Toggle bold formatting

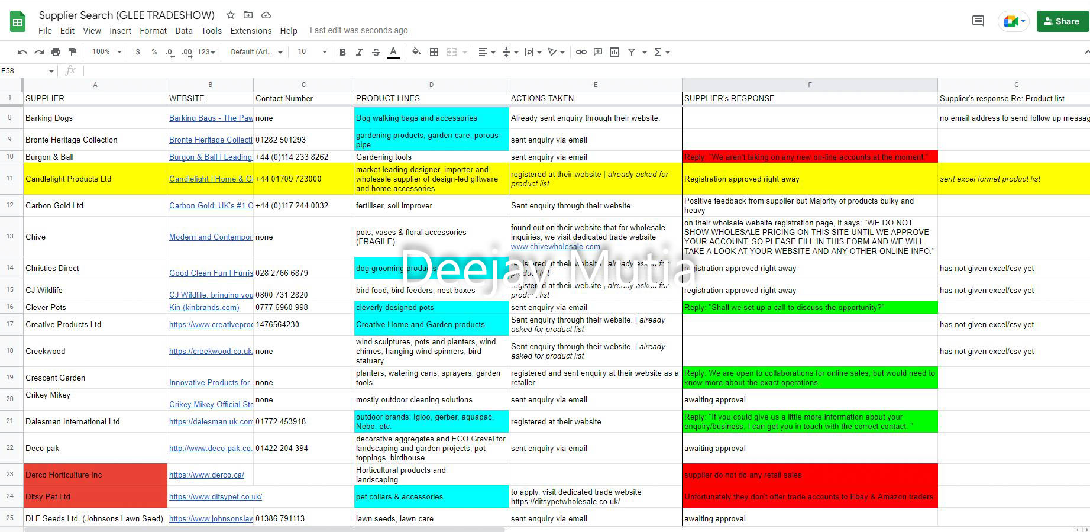coord(342,52)
